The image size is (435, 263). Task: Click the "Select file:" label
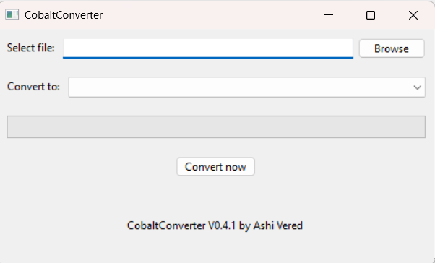[x=30, y=48]
